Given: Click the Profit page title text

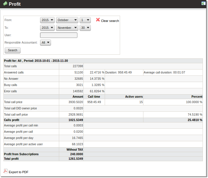Looking at the screenshot, I should 15,4.
